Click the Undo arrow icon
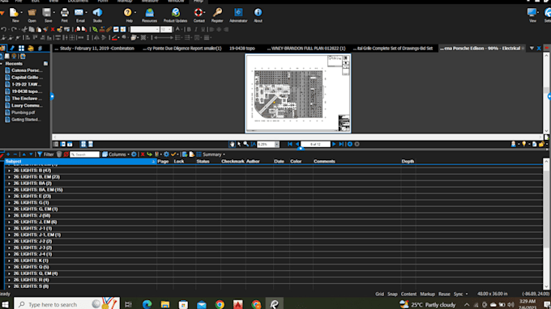The width and height of the screenshot is (551, 309). (x=4, y=29)
